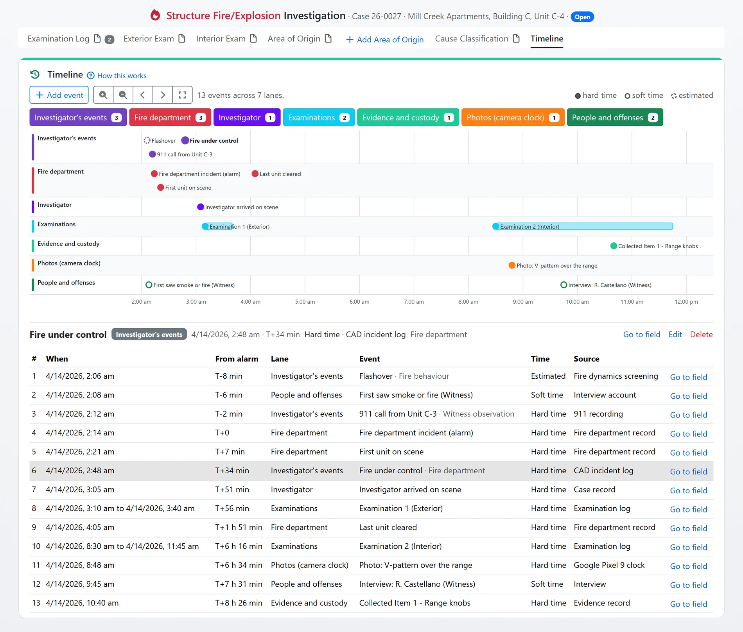
Task: Select the Investigator arrived on scene marker
Action: point(201,207)
